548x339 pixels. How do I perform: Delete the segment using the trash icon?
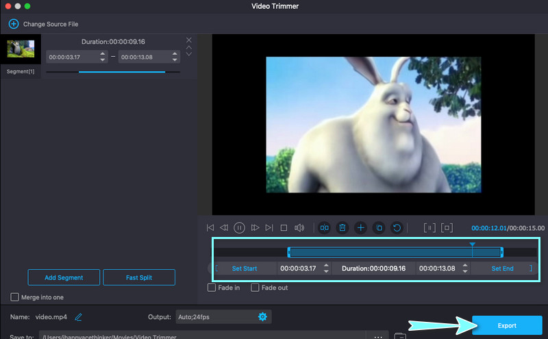click(x=342, y=227)
